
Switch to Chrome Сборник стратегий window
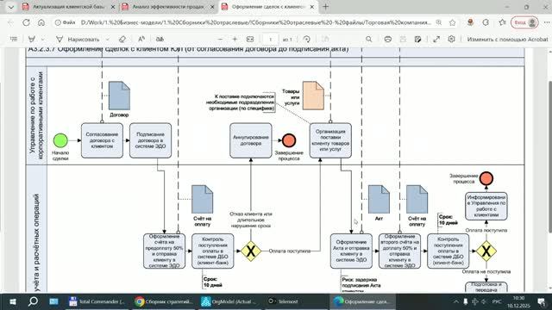tap(164, 301)
